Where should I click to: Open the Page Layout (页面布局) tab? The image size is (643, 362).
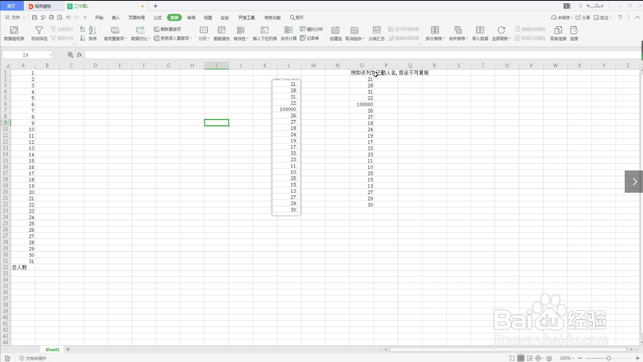pos(136,17)
